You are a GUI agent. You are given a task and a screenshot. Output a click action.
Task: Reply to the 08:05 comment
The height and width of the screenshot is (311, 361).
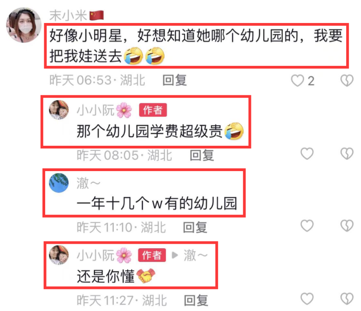pyautogui.click(x=202, y=155)
